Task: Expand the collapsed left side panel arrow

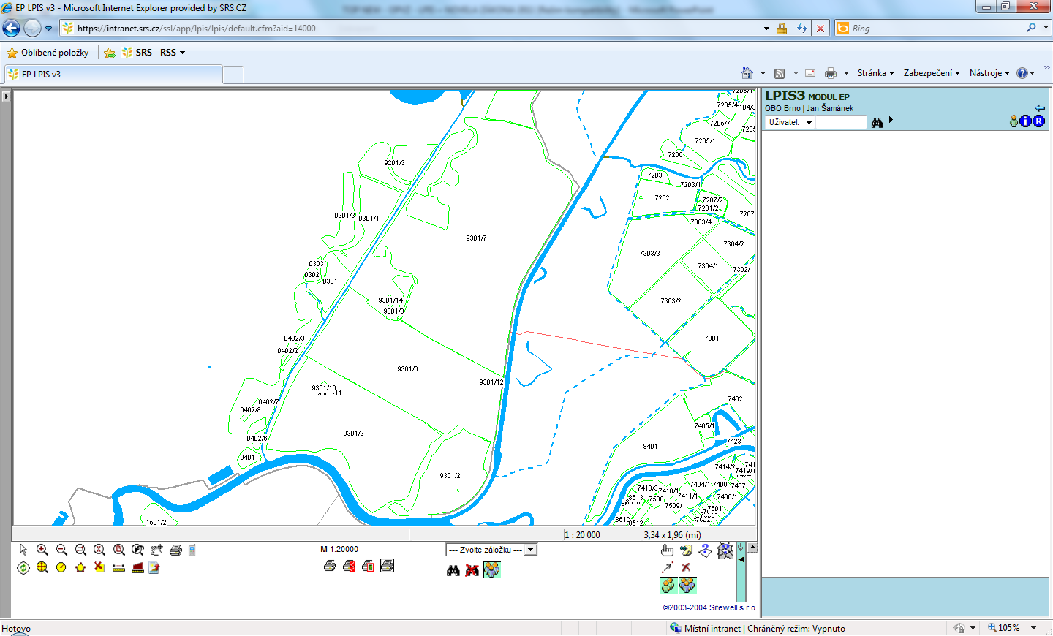Action: coord(6,96)
